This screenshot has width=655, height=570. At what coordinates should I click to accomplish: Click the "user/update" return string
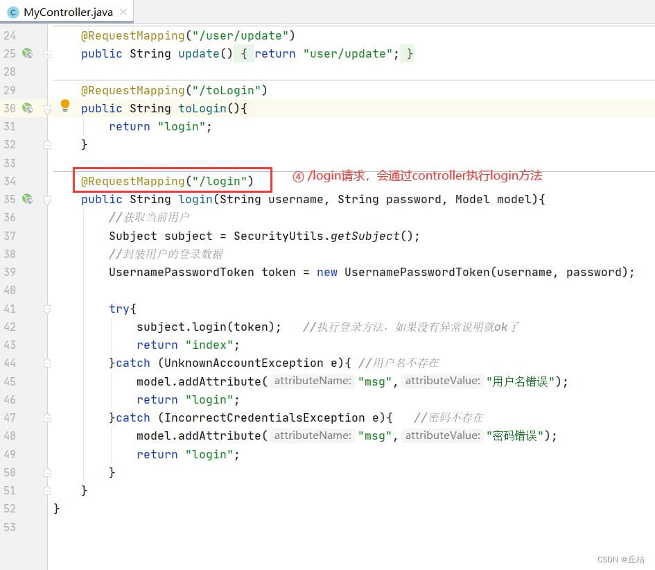pyautogui.click(x=347, y=53)
